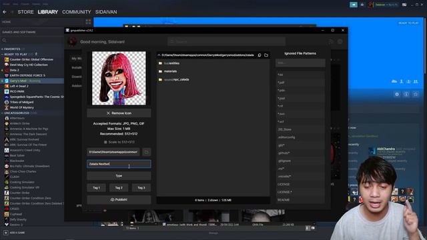Click the Publish! button
This screenshot has height=240, width=427.
click(x=119, y=199)
